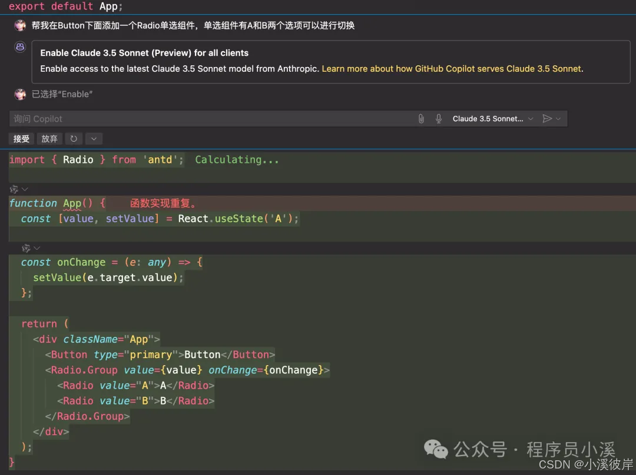Start voice input with microphone icon
636x475 pixels.
(x=439, y=119)
